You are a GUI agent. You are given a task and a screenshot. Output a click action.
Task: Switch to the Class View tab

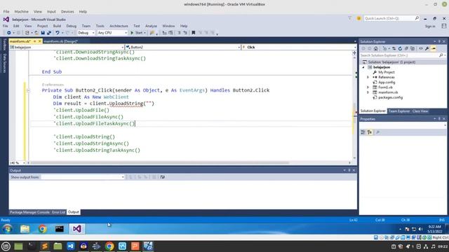pos(420,111)
